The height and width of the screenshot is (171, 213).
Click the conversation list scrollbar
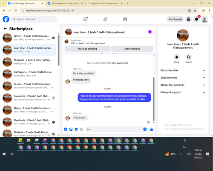(x=58, y=50)
